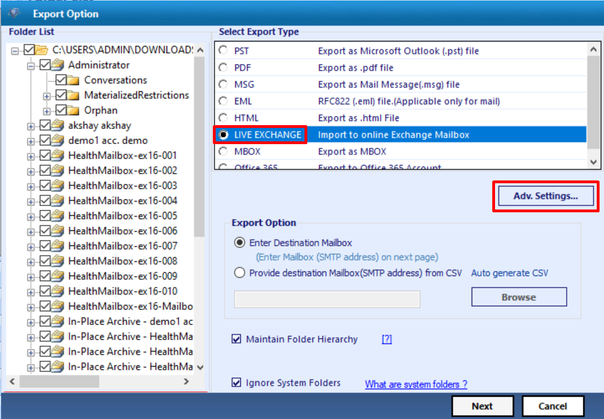Click the Next button
604x419 pixels.
pyautogui.click(x=482, y=406)
